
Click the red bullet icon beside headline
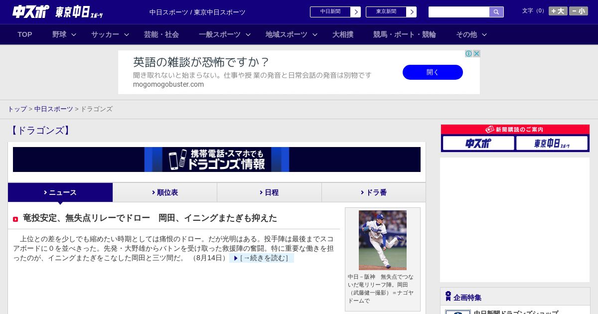coord(15,219)
